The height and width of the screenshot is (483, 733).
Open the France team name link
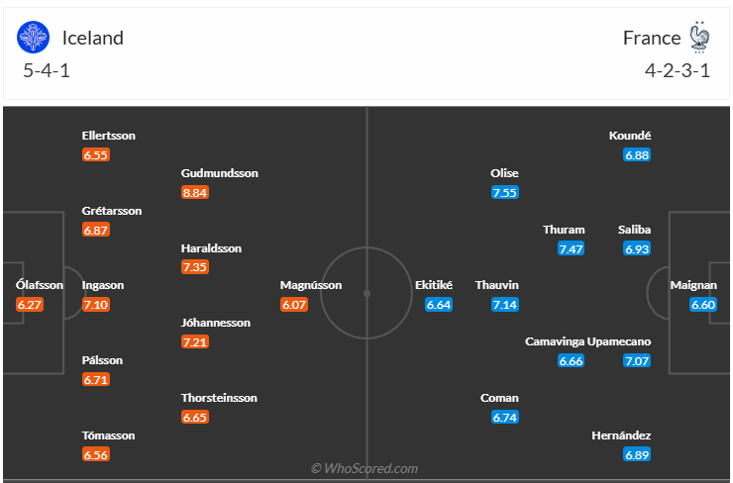click(652, 39)
